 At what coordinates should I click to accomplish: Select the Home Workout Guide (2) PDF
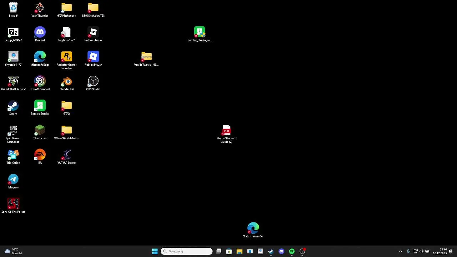coord(226,134)
